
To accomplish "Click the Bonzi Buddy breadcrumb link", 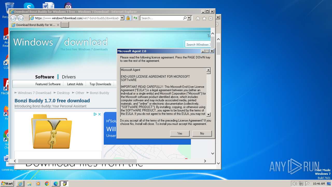I will pyautogui.click(x=100, y=93).
